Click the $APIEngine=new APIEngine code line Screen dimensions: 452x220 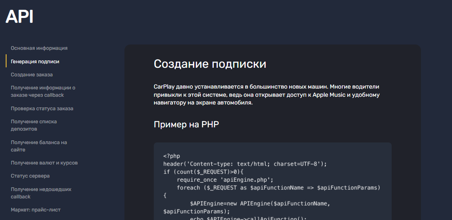click(246, 208)
